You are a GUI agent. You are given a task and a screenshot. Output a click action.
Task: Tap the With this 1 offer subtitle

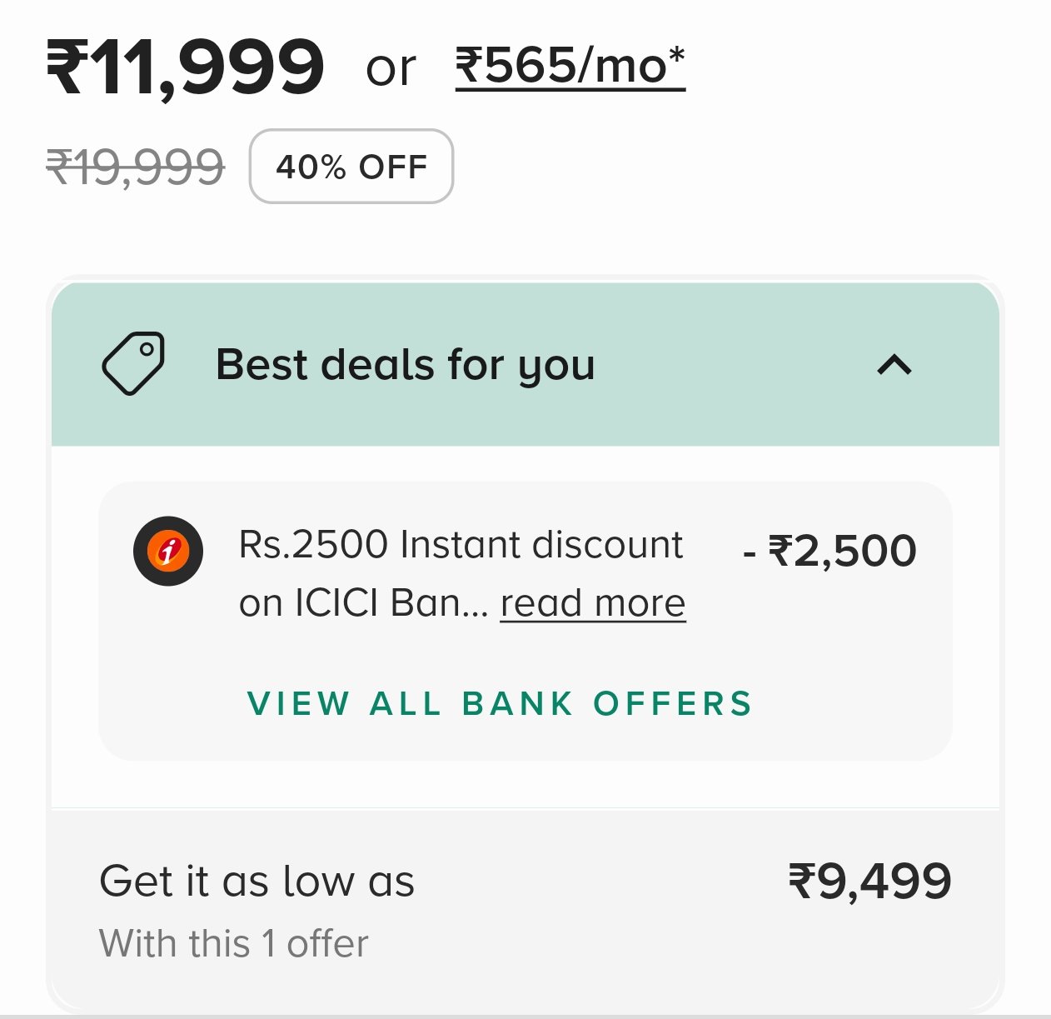(233, 943)
